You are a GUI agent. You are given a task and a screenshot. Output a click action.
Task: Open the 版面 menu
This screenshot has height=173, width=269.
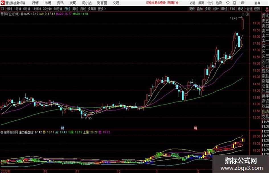[201, 3]
